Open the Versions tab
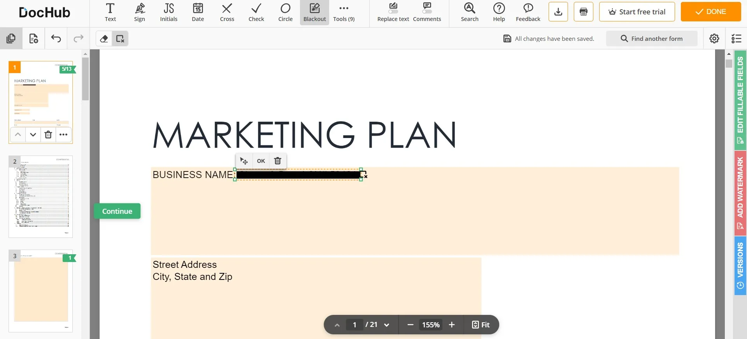 click(x=740, y=266)
